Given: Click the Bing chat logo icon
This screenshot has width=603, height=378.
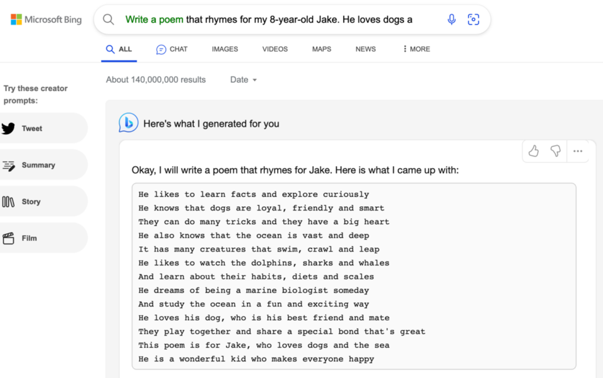Looking at the screenshot, I should [129, 123].
